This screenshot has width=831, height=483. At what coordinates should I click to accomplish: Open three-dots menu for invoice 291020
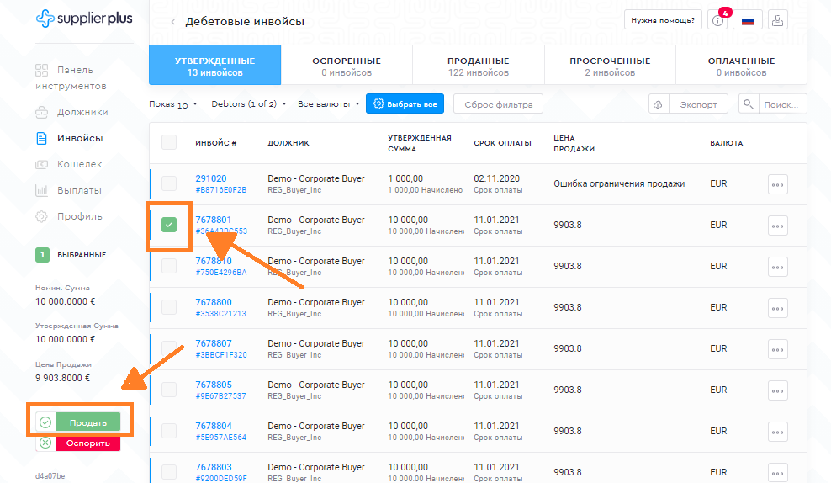(777, 184)
